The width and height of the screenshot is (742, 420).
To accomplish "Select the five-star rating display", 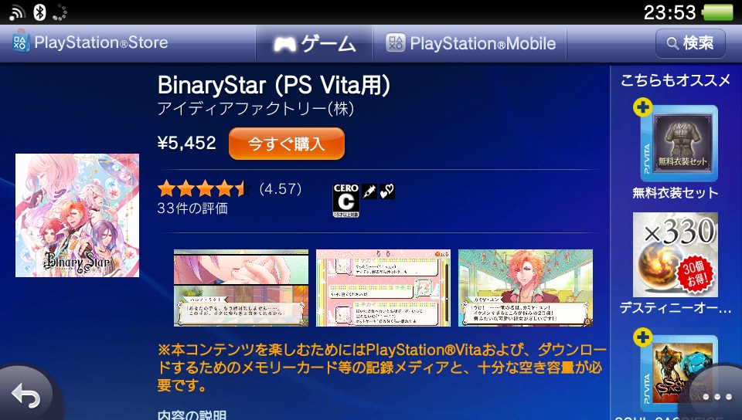I will [x=203, y=189].
